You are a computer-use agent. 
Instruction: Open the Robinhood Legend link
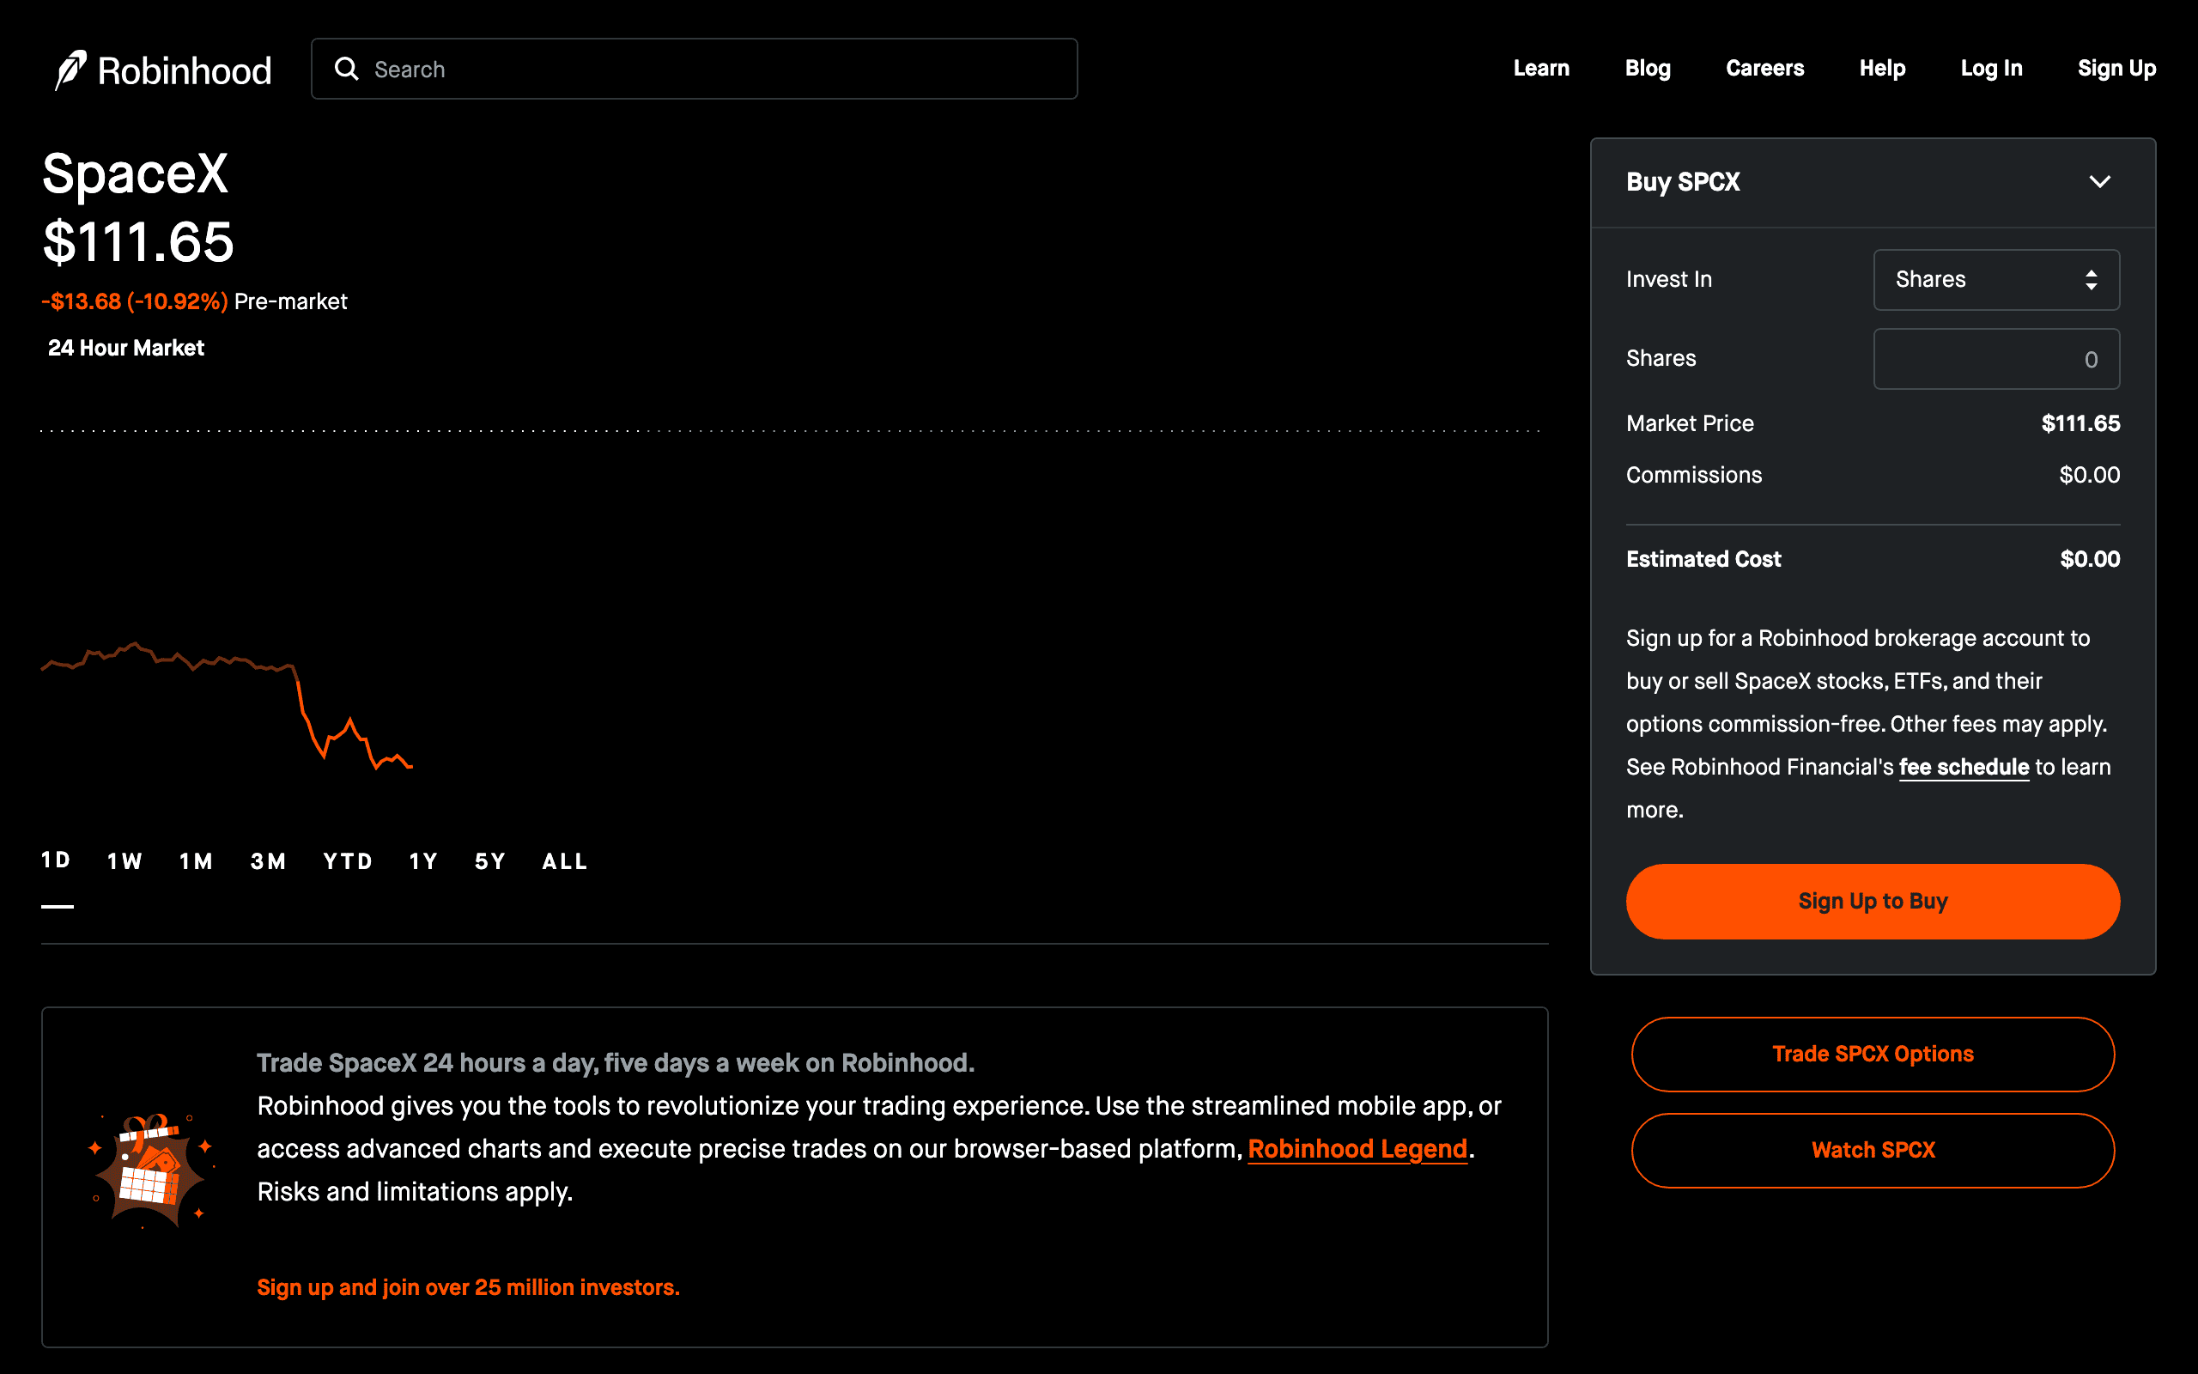pyautogui.click(x=1357, y=1149)
